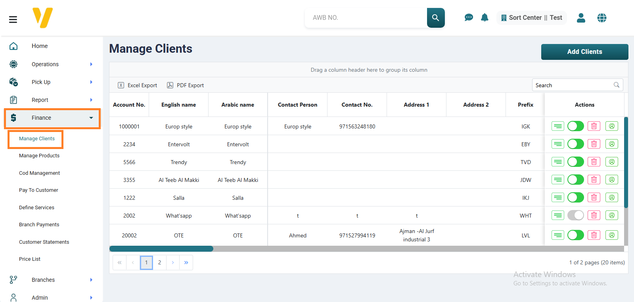
Task: Click the AWB search magnifier button
Action: click(435, 18)
